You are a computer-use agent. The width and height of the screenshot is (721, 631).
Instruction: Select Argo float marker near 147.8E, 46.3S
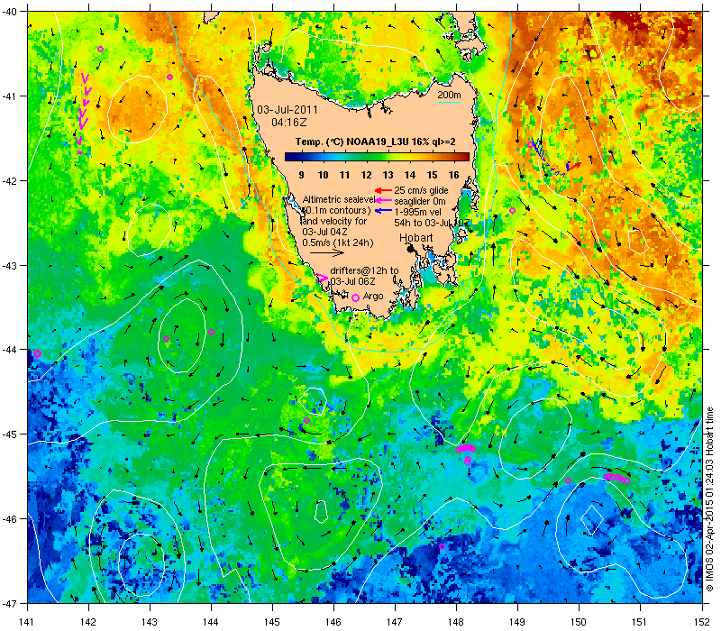442,546
